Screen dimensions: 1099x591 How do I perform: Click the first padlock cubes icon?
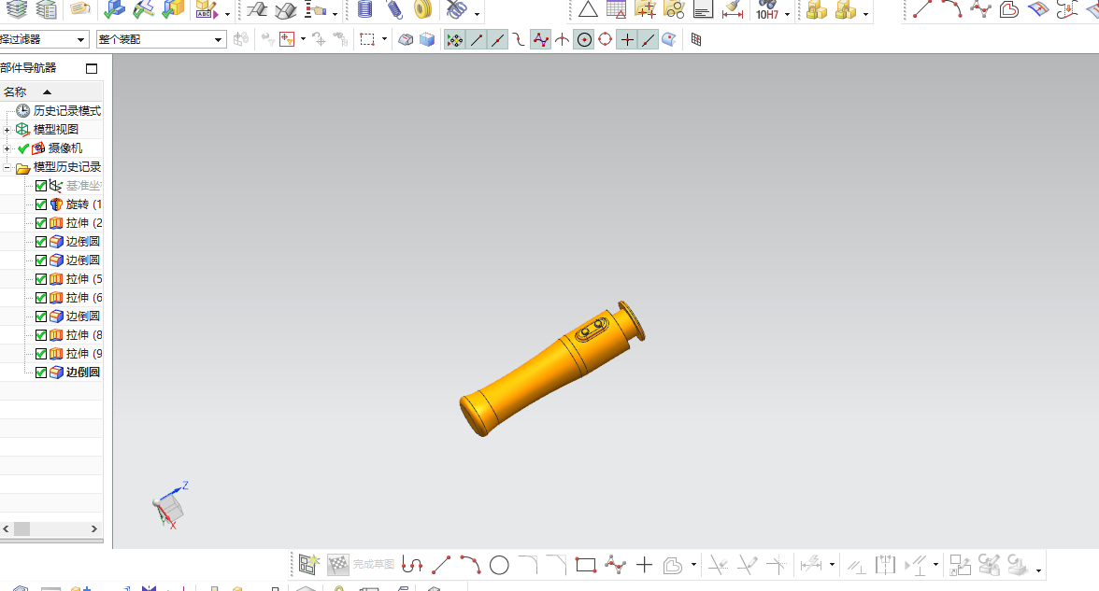(x=817, y=9)
